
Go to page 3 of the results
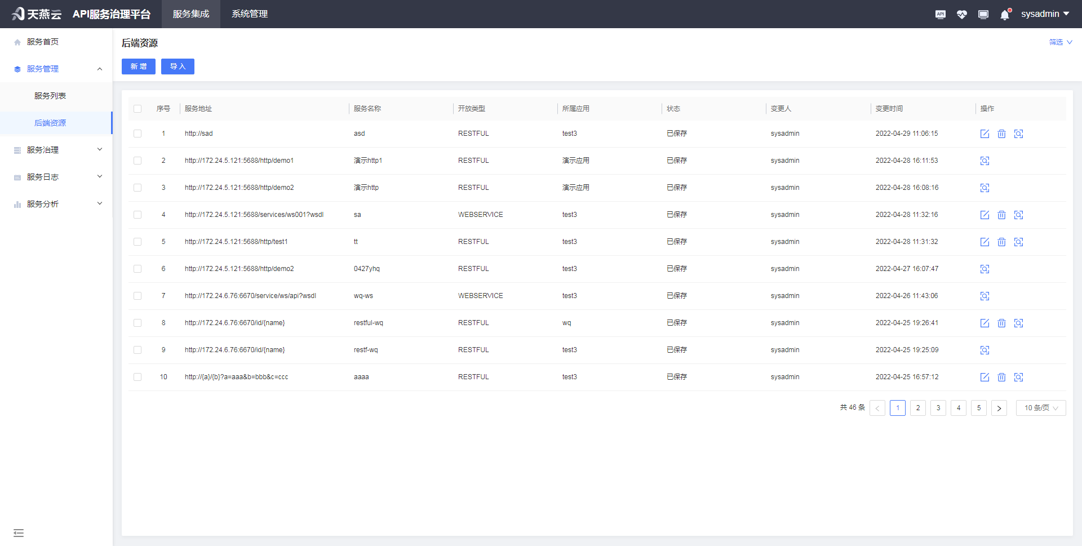(x=938, y=407)
